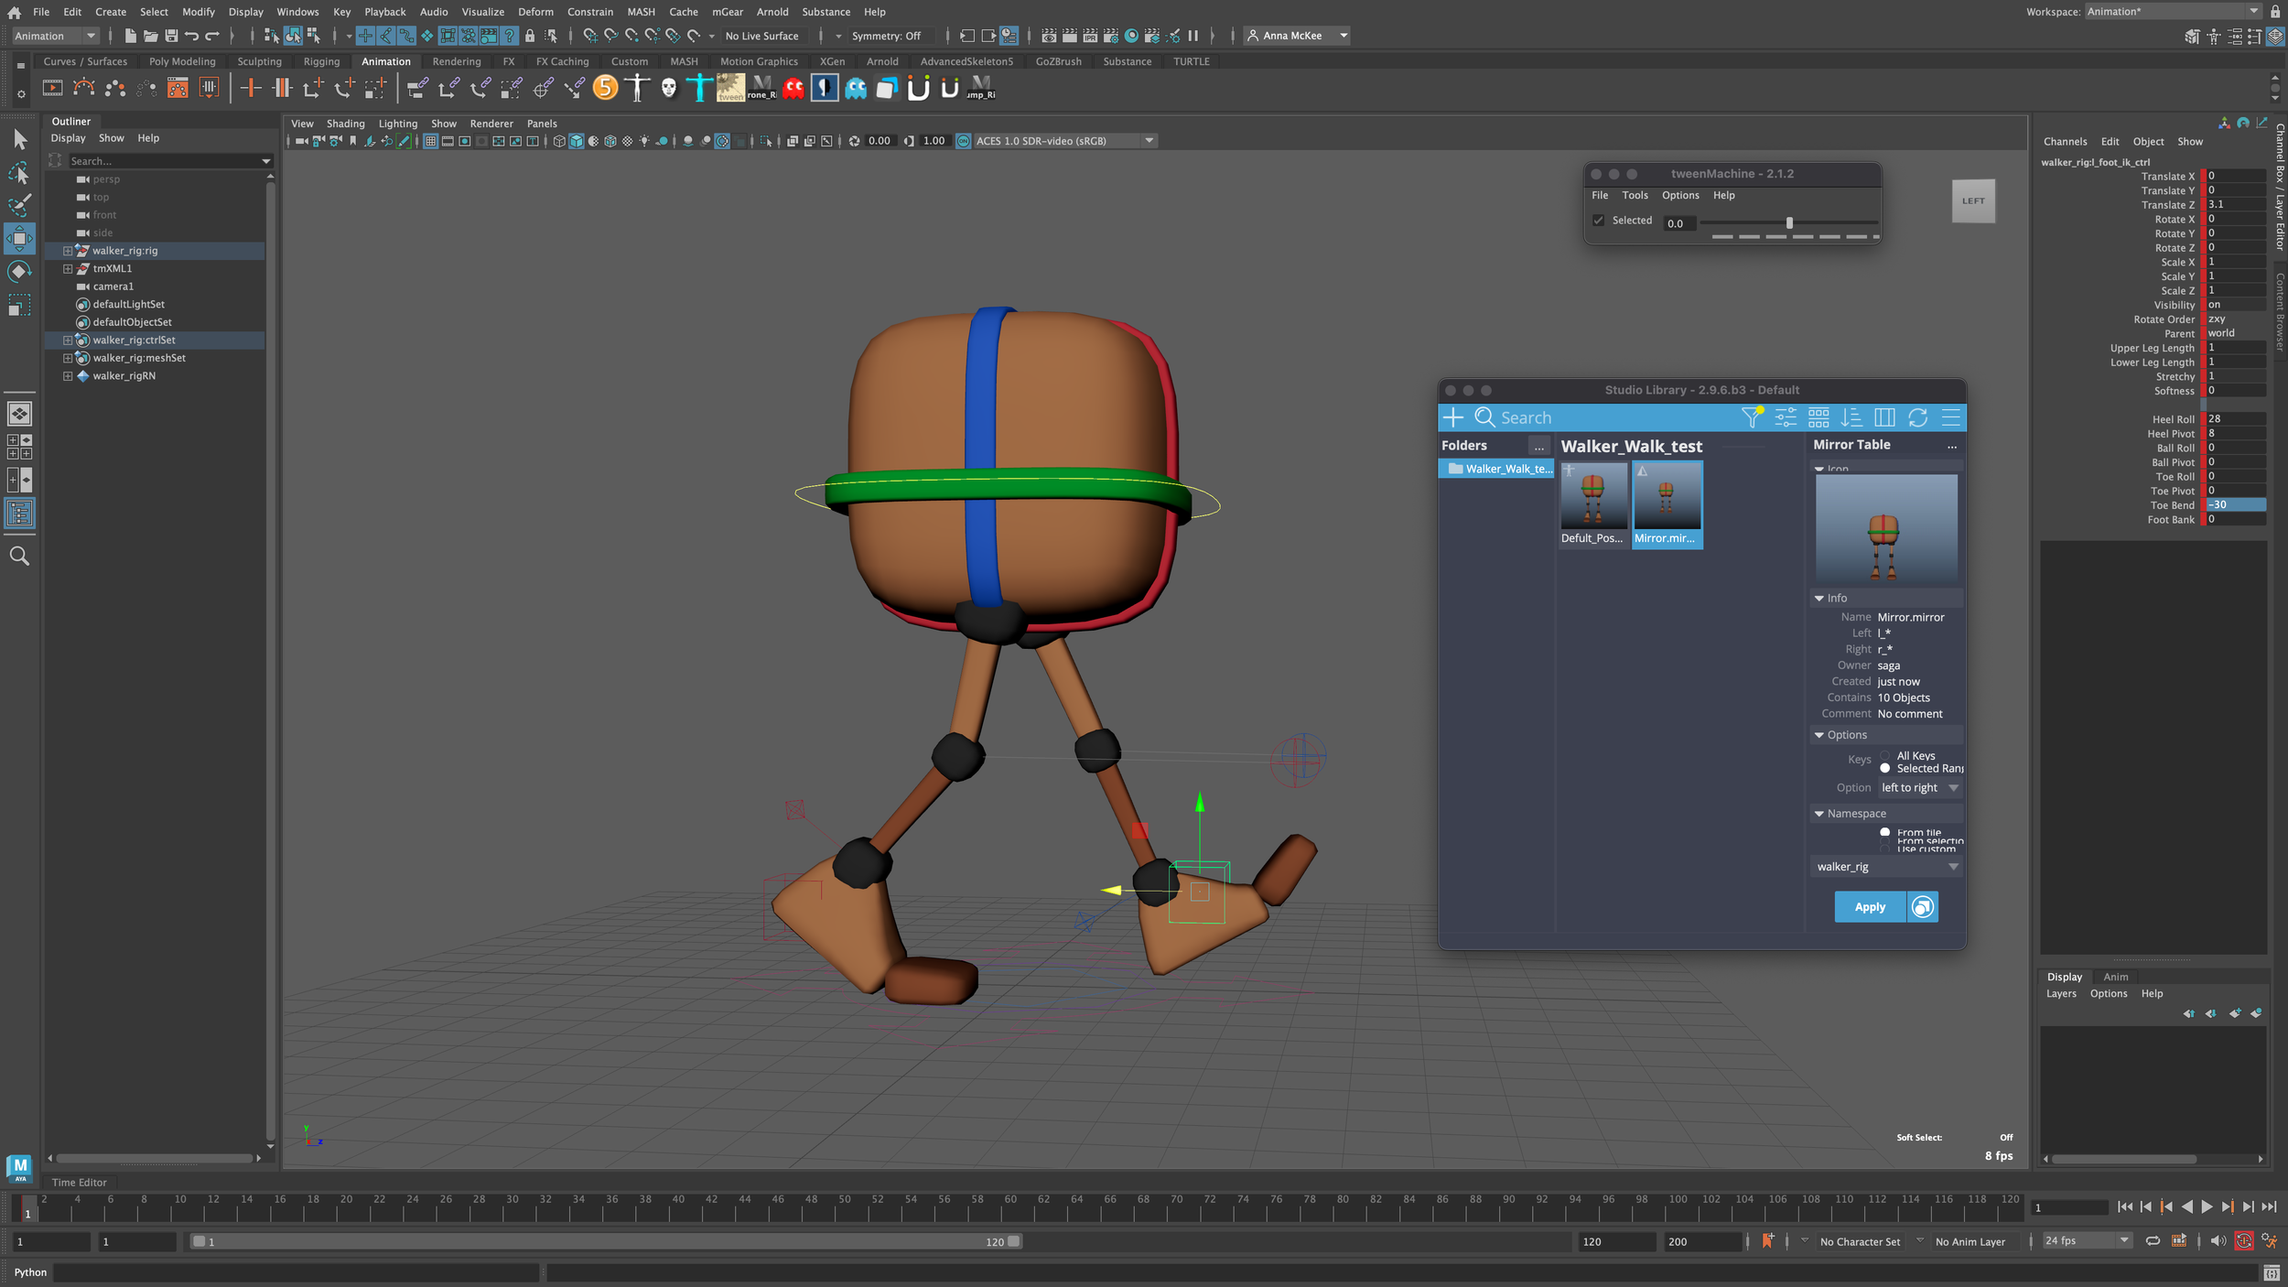The width and height of the screenshot is (2288, 1287).
Task: Select the Rotate tool in toolbox
Action: point(19,272)
